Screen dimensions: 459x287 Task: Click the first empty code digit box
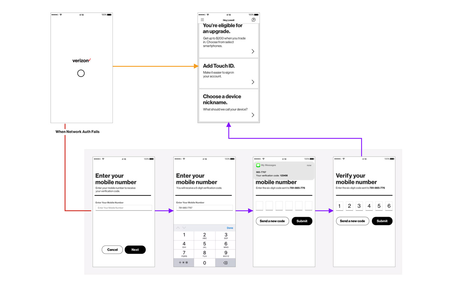click(259, 206)
